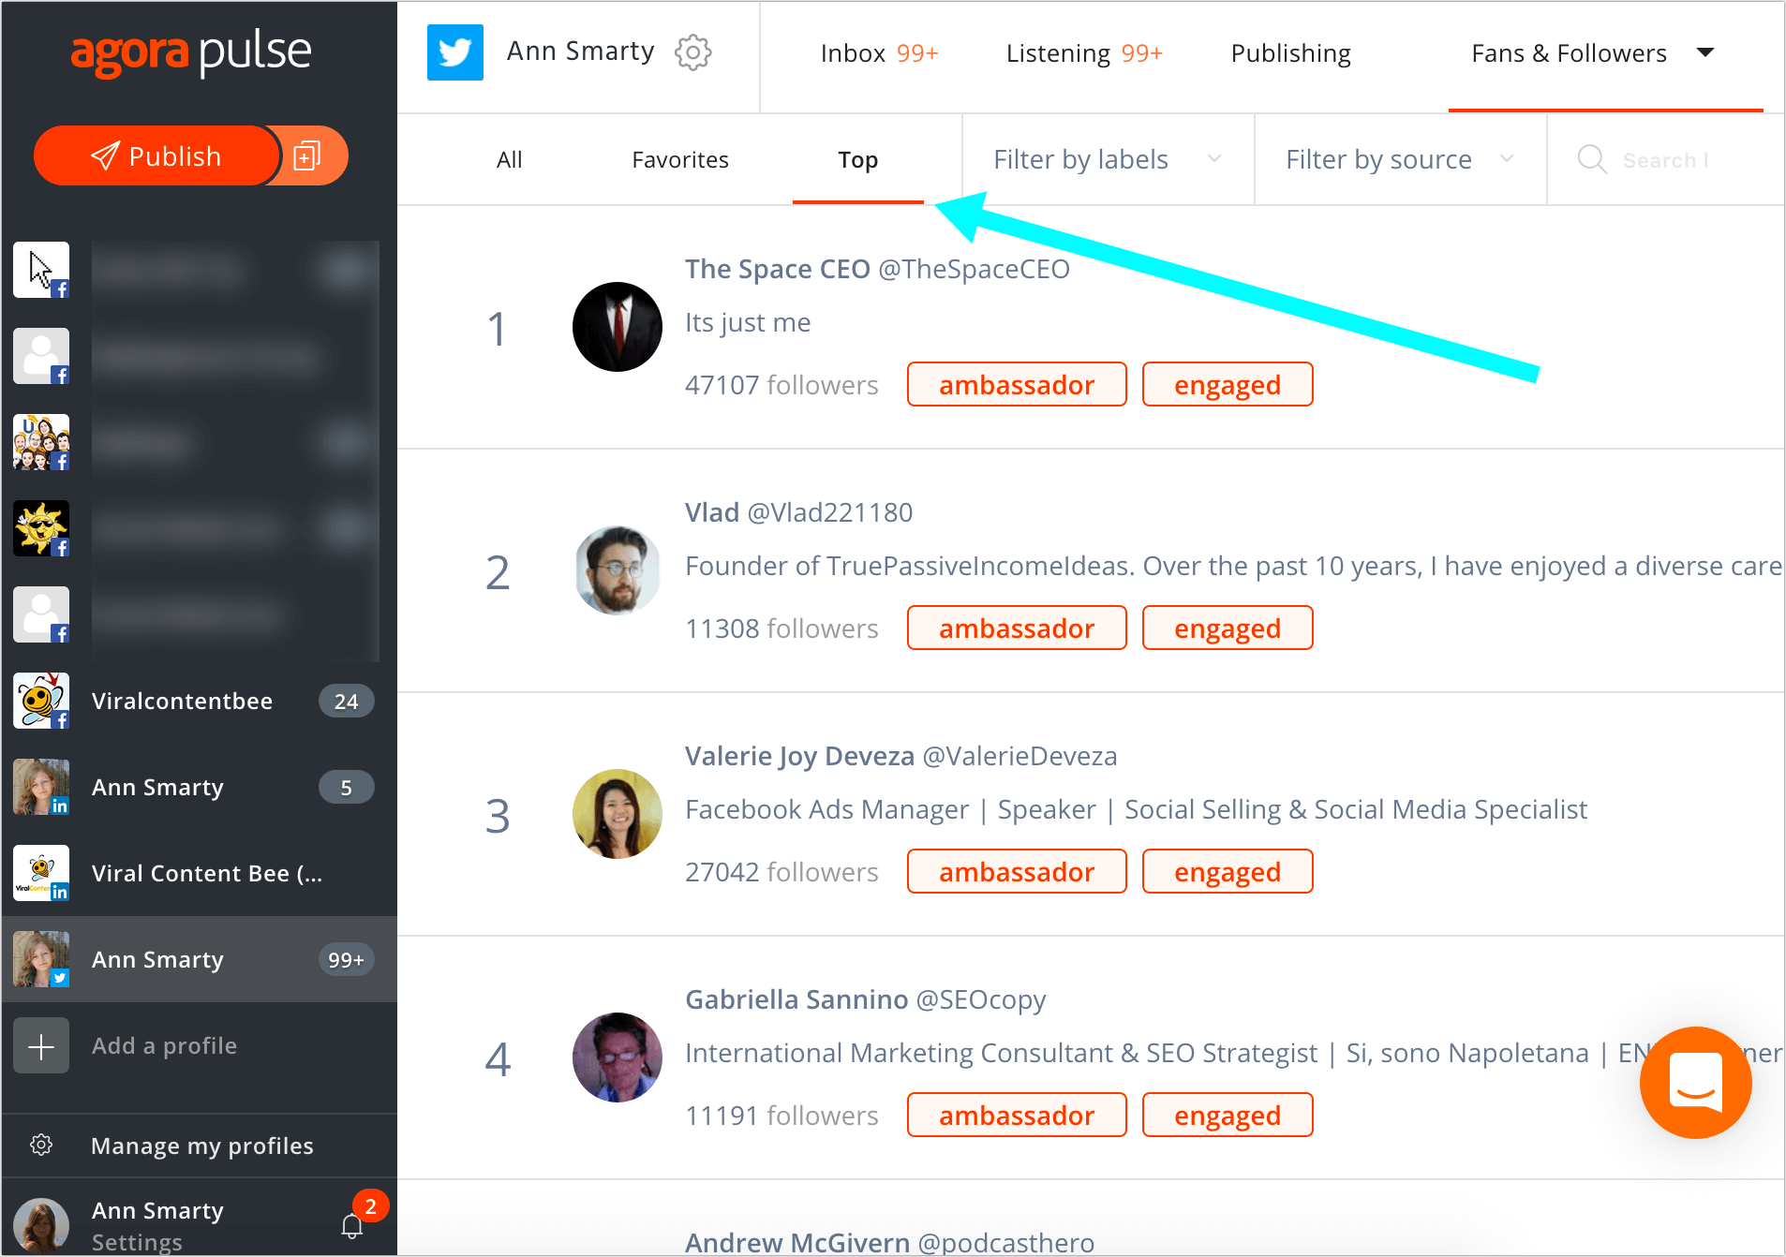This screenshot has height=1257, width=1786.
Task: Focus the Search input field
Action: [1666, 160]
